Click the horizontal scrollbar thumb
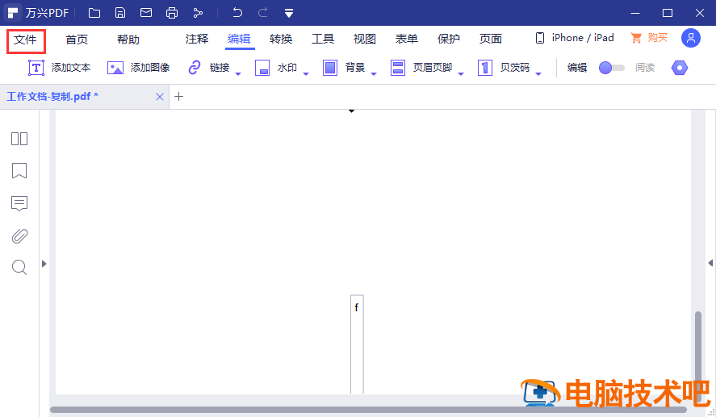 [x=368, y=410]
